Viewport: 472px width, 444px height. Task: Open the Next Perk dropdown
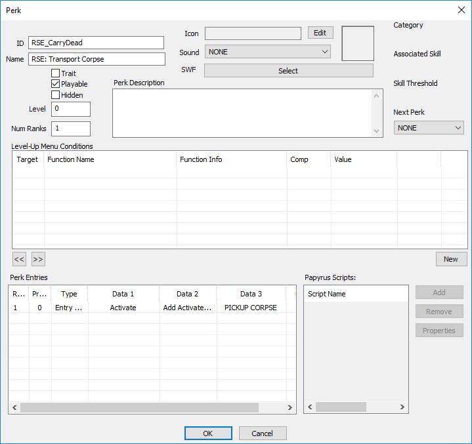(x=429, y=128)
